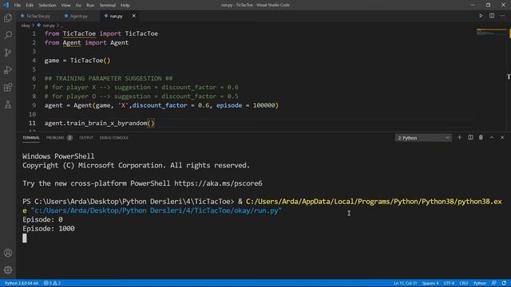Viewport: 511px width, 287px height.
Task: Click errors and warnings status indicator
Action: coord(52,283)
